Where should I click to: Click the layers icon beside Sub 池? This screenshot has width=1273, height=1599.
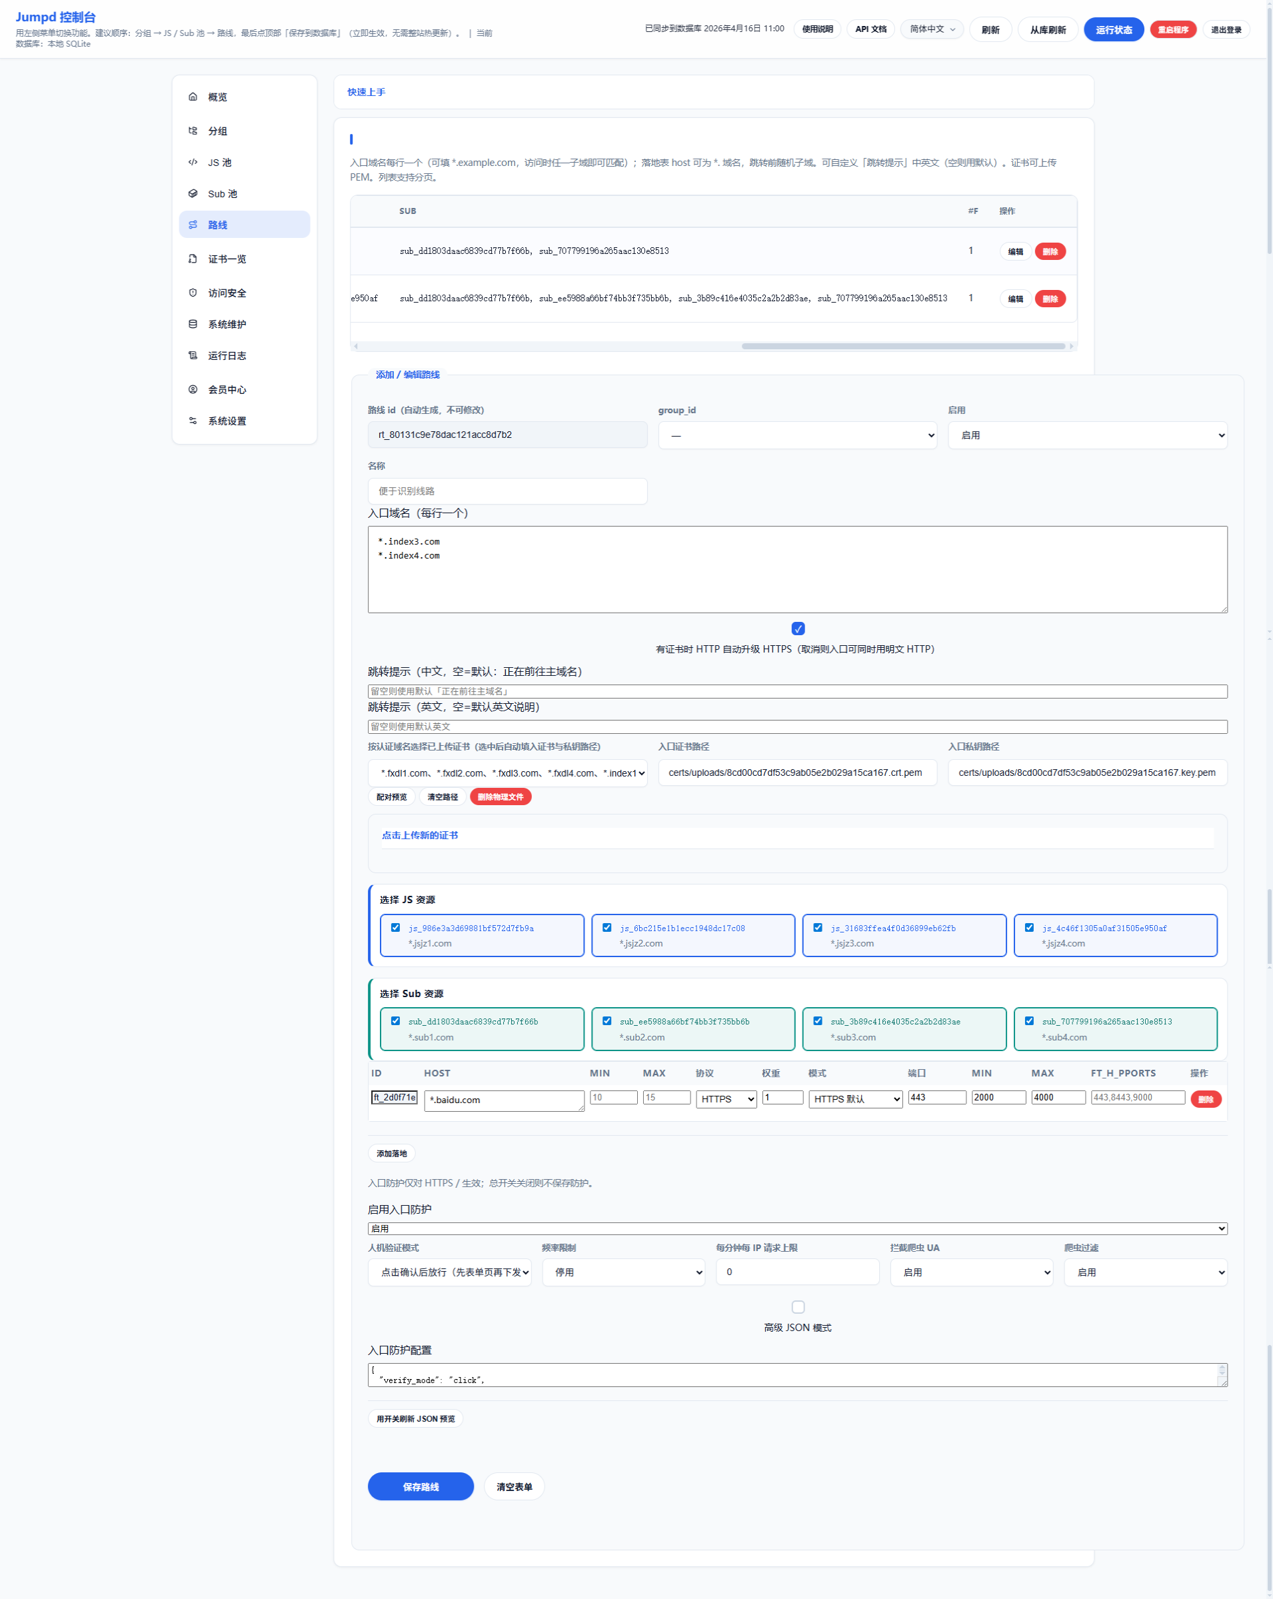[x=193, y=193]
